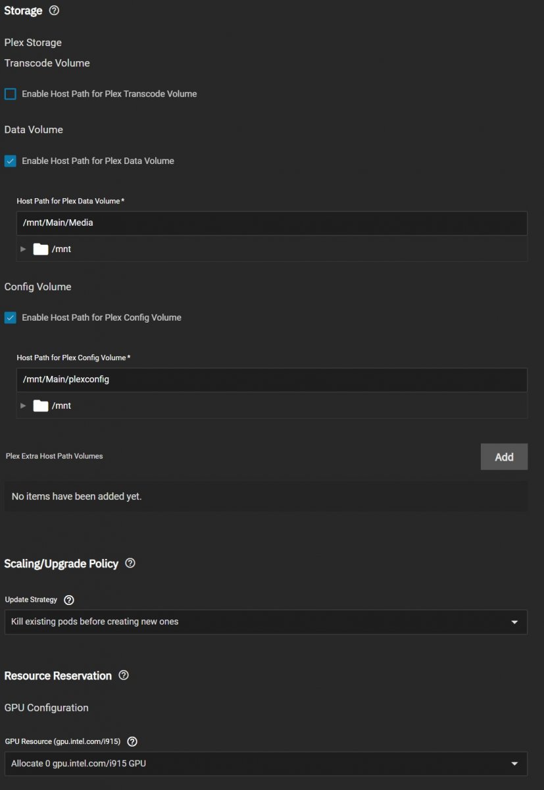Viewport: 544px width, 790px height.
Task: Expand the /mnt tree under Data Volume path
Action: tap(23, 249)
